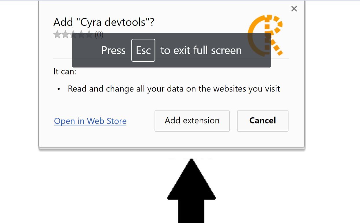
Task: Click the fourth rating star
Action: pyautogui.click(x=82, y=31)
